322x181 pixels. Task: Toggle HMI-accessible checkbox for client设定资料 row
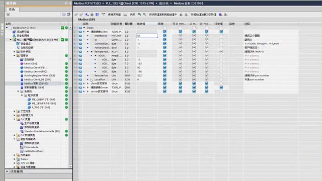point(180,83)
